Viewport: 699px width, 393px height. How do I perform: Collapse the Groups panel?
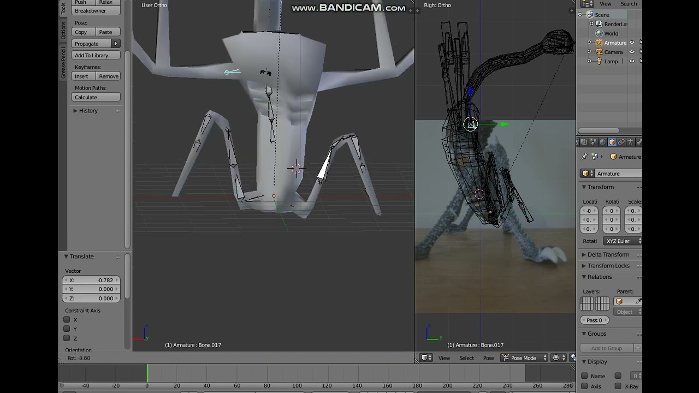coord(584,334)
